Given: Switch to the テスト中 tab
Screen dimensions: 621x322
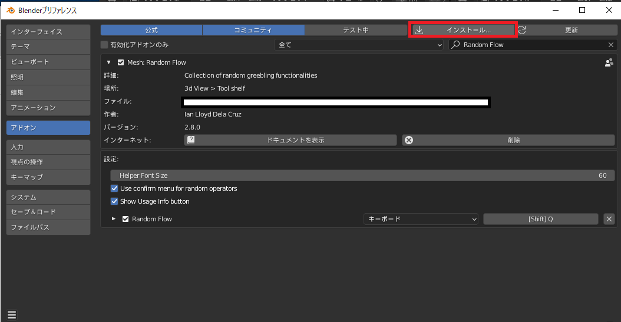Looking at the screenshot, I should click(x=356, y=30).
